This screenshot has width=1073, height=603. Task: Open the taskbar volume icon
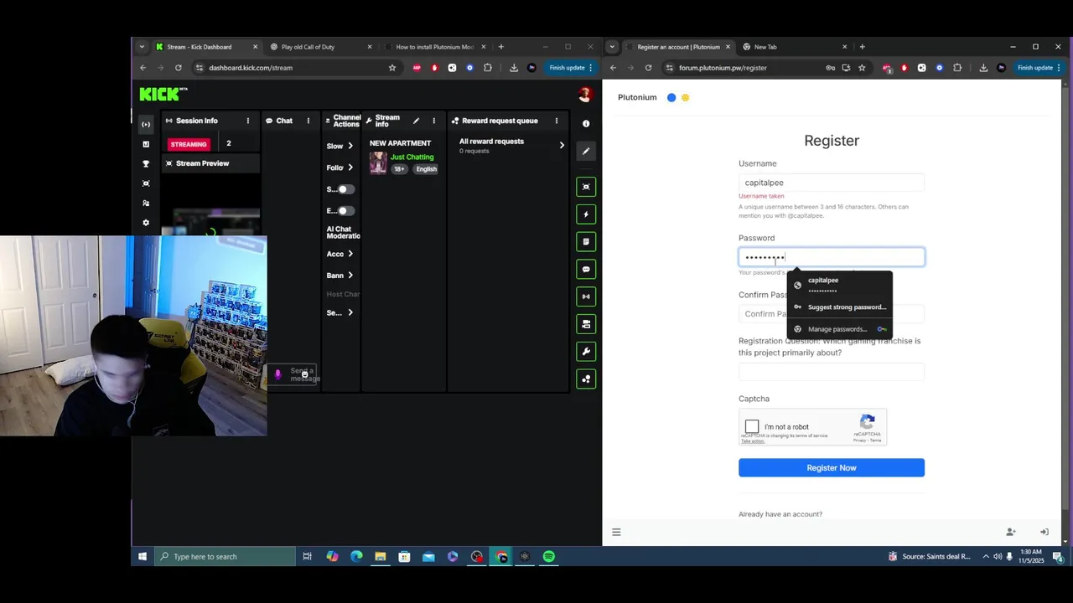(998, 556)
